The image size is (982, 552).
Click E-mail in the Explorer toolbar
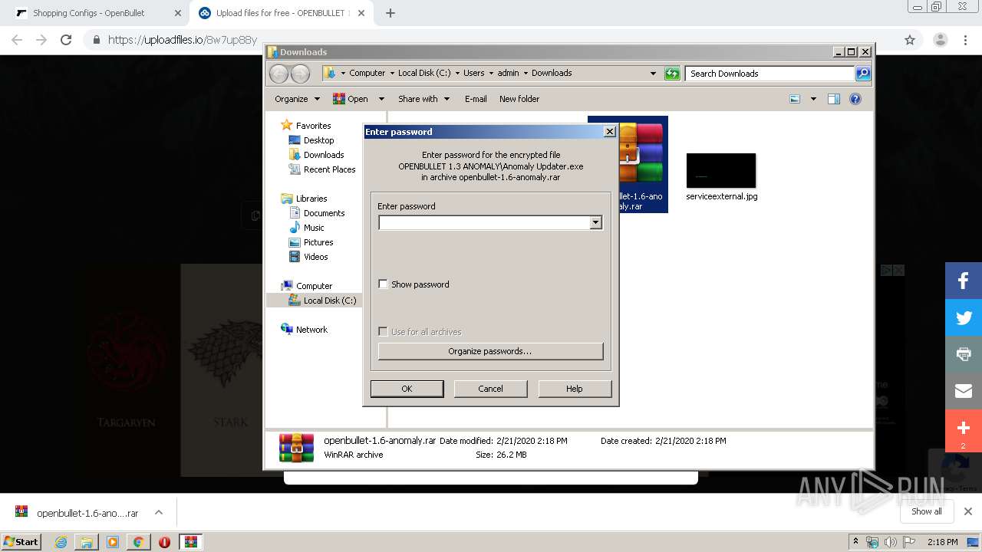pyautogui.click(x=476, y=99)
